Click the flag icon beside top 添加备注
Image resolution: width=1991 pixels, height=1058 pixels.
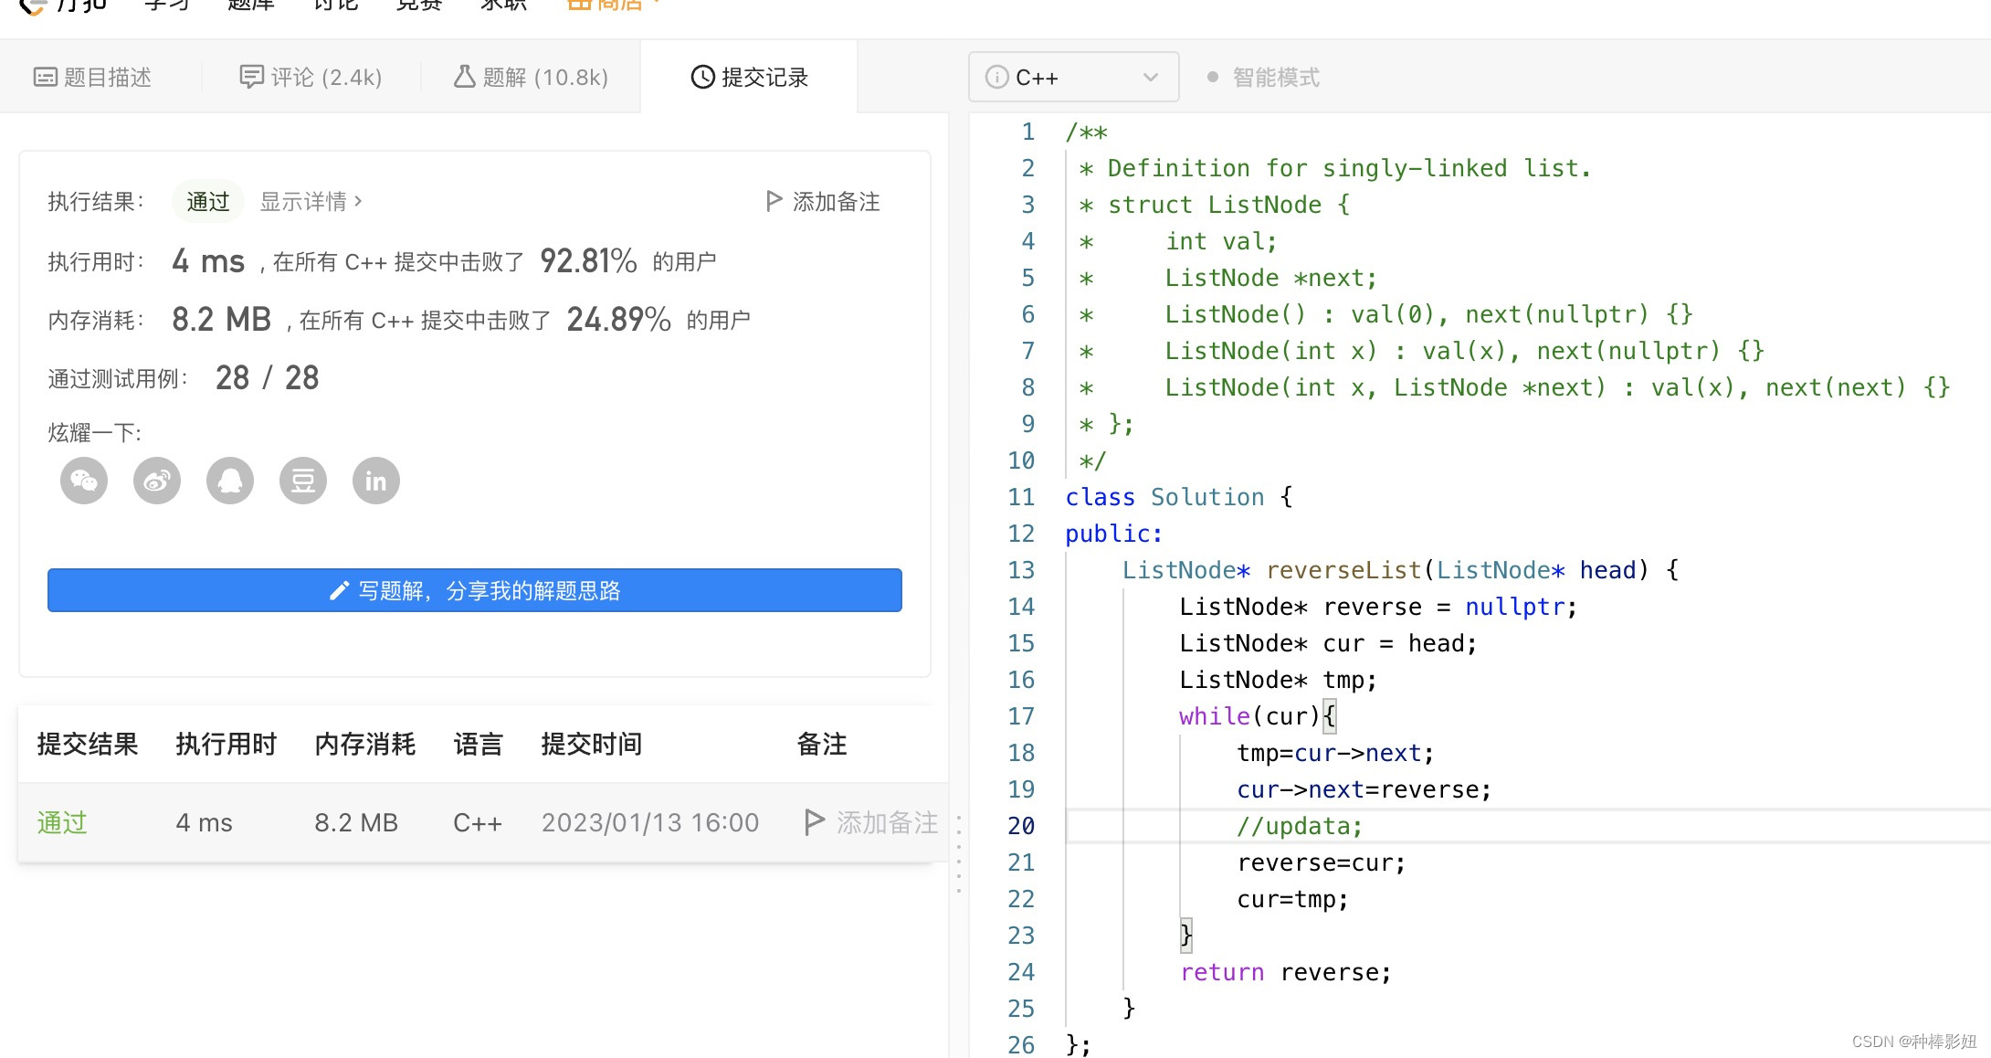coord(774,200)
